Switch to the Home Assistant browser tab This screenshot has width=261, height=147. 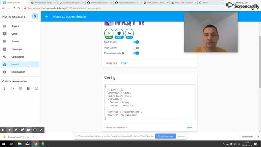15,3
